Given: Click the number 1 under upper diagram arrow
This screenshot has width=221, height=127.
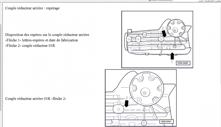Looking at the screenshot, I should point(172,62).
